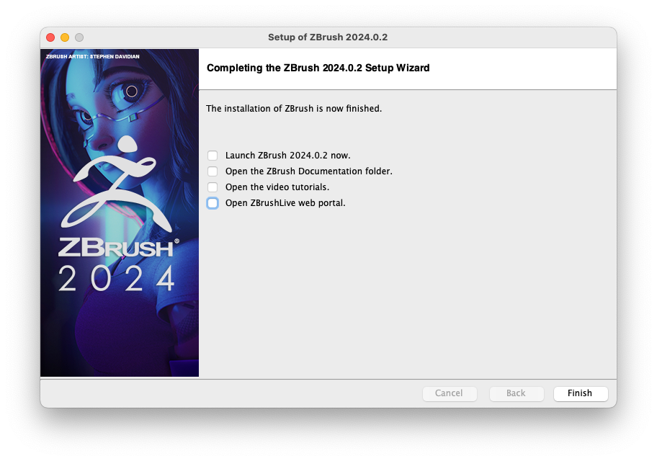The image size is (657, 461).
Task: Click the installation finished message text
Action: point(293,108)
